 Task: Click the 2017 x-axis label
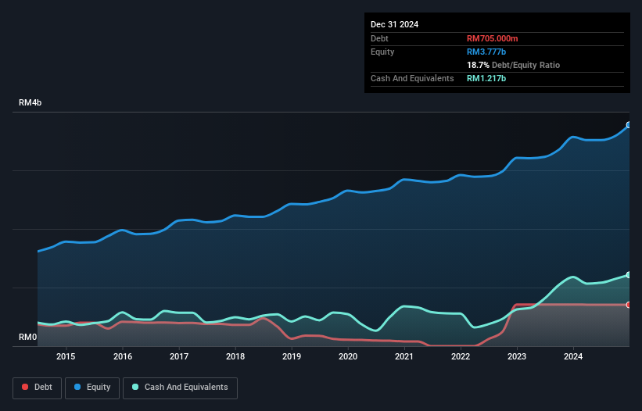tap(179, 356)
